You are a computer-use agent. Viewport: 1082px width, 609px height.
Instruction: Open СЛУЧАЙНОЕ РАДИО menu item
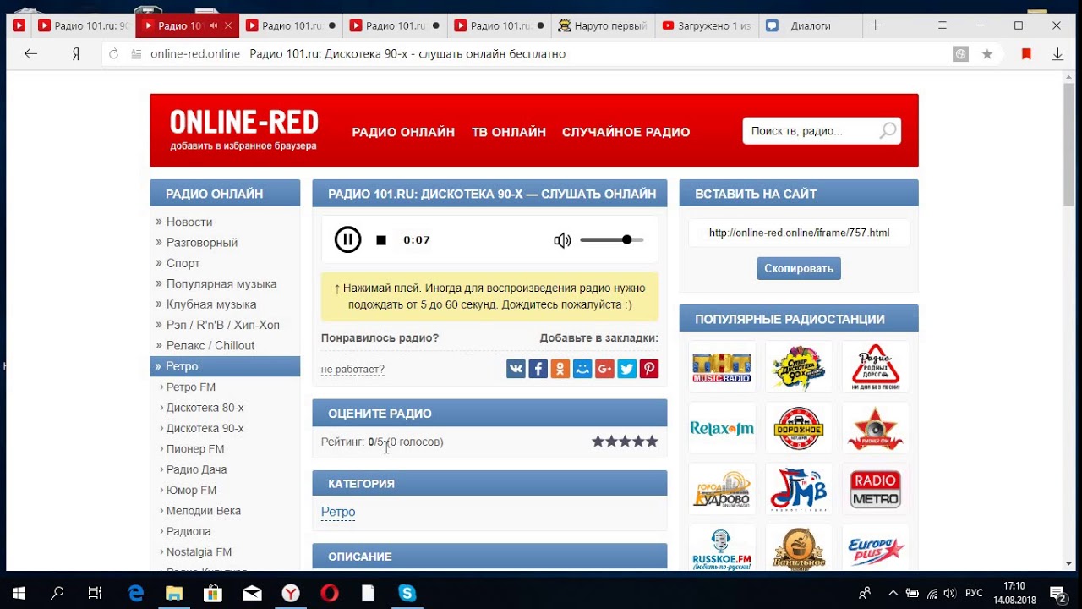626,132
